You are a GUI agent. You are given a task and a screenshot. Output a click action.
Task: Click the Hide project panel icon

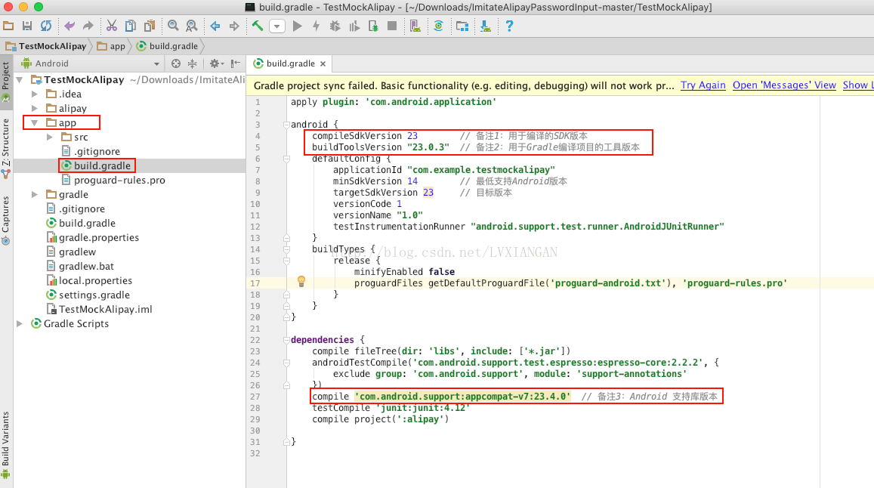click(x=236, y=63)
